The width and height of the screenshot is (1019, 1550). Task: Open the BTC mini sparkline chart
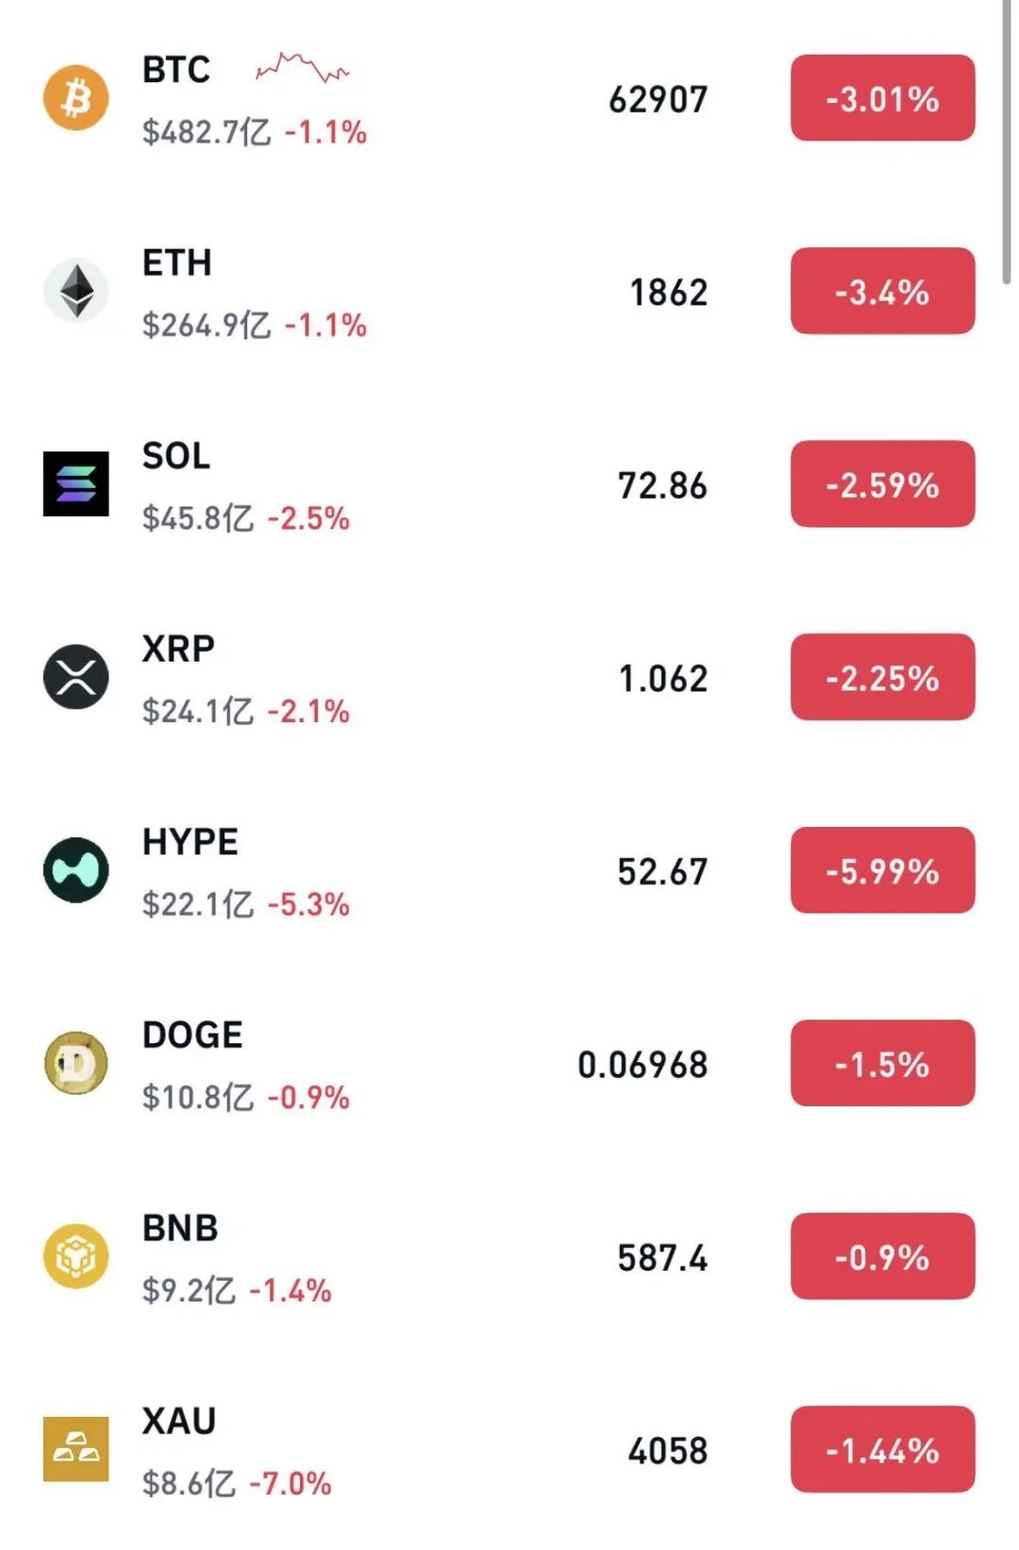(302, 68)
